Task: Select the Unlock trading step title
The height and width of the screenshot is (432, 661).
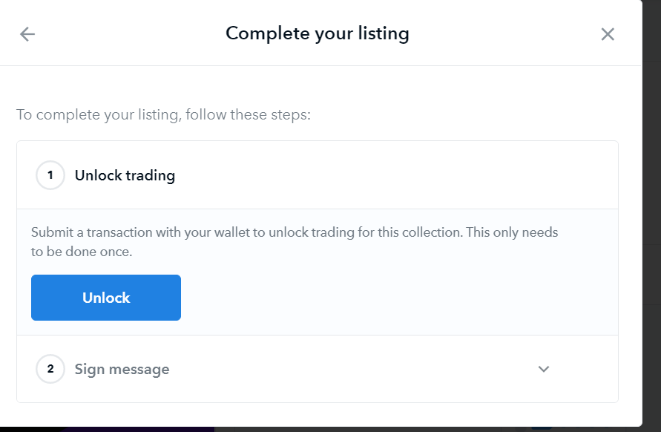Action: 125,176
